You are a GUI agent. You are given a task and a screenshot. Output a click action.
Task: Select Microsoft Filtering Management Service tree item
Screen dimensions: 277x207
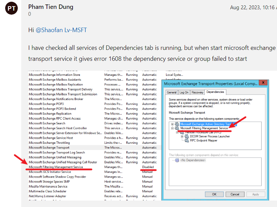[x=204, y=128]
